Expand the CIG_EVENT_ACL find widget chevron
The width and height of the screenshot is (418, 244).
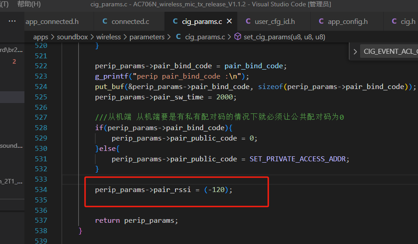coord(355,52)
